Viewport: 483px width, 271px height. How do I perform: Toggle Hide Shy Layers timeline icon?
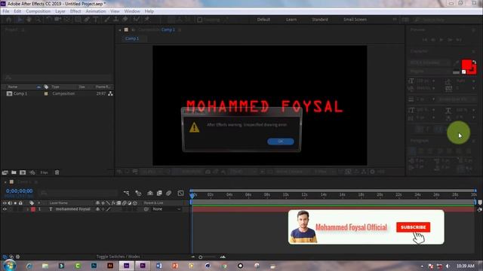150,193
